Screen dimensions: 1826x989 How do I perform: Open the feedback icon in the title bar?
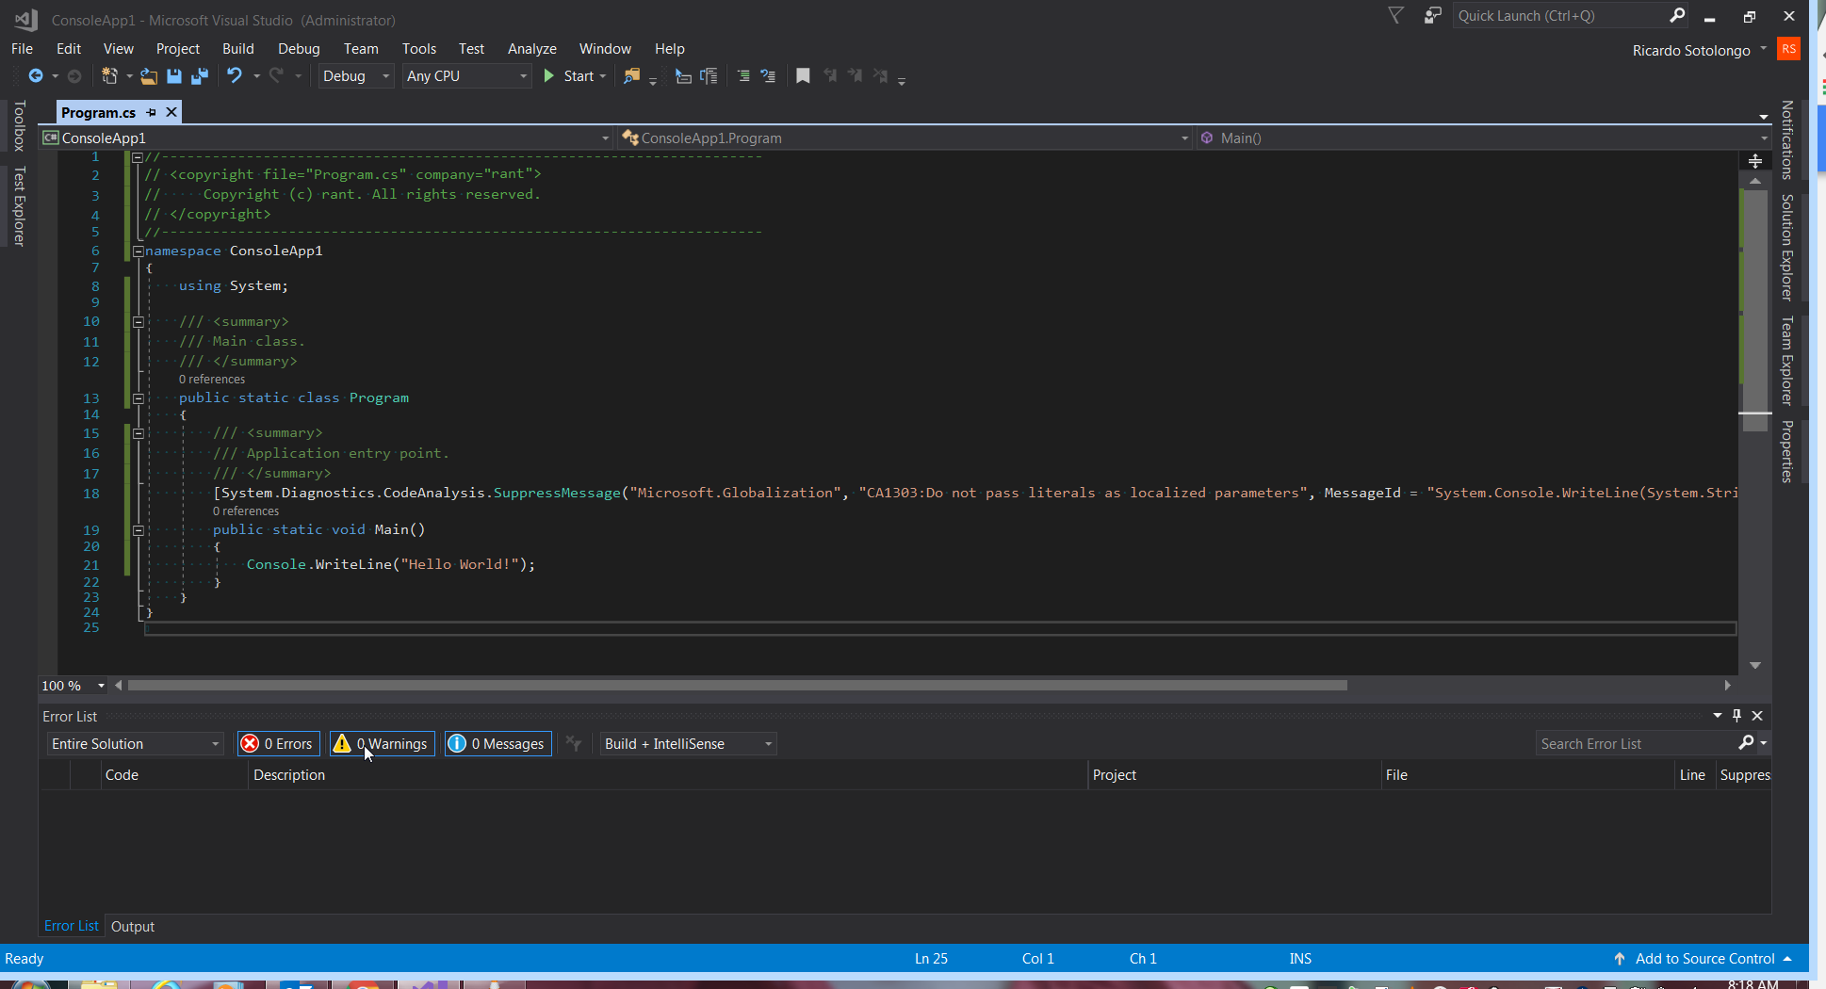tap(1433, 15)
